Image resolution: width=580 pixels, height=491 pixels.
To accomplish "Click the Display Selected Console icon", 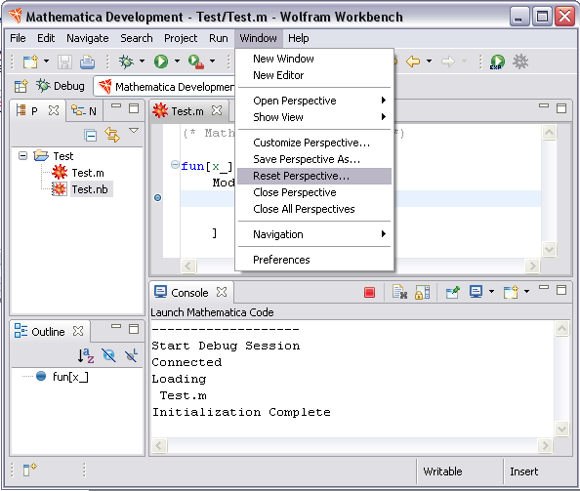I will click(476, 292).
